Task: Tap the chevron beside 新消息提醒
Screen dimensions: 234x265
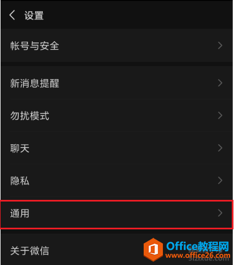Action: click(220, 83)
